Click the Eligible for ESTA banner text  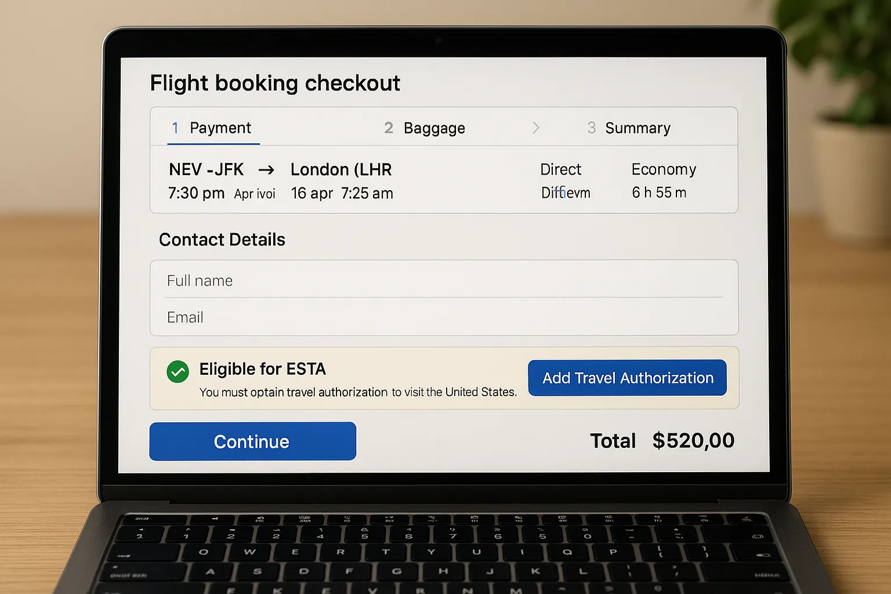click(262, 369)
